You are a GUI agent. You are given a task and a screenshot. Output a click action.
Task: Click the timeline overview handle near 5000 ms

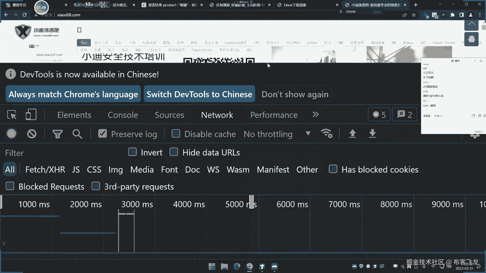coord(251,202)
